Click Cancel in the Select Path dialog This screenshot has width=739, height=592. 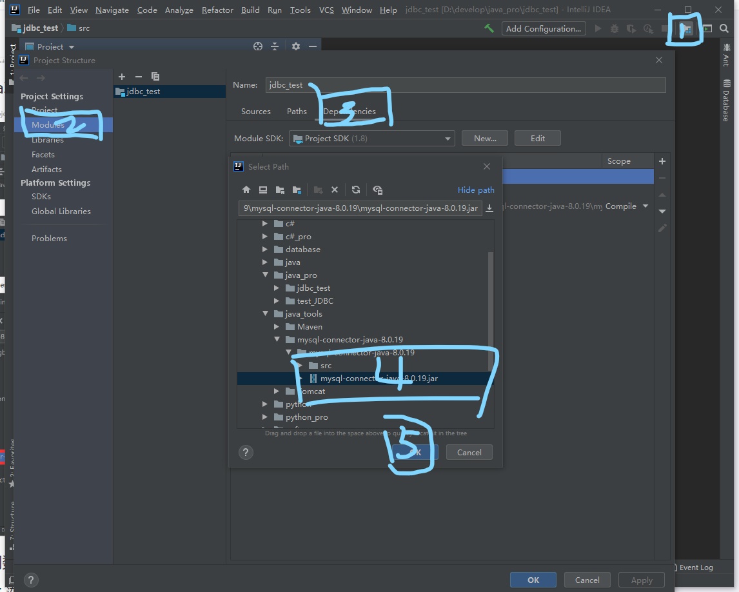pyautogui.click(x=469, y=453)
